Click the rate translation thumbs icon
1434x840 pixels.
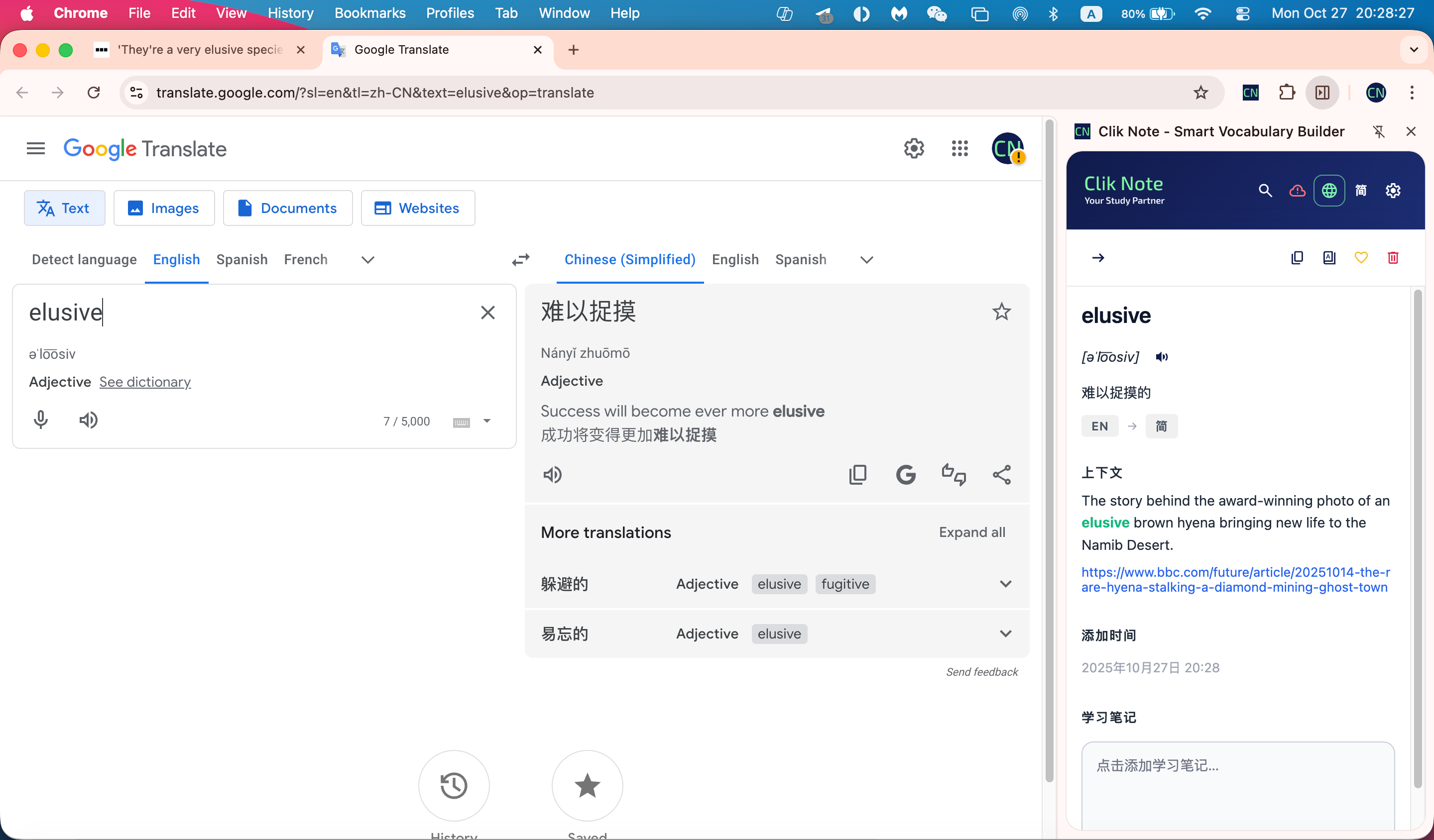click(953, 474)
